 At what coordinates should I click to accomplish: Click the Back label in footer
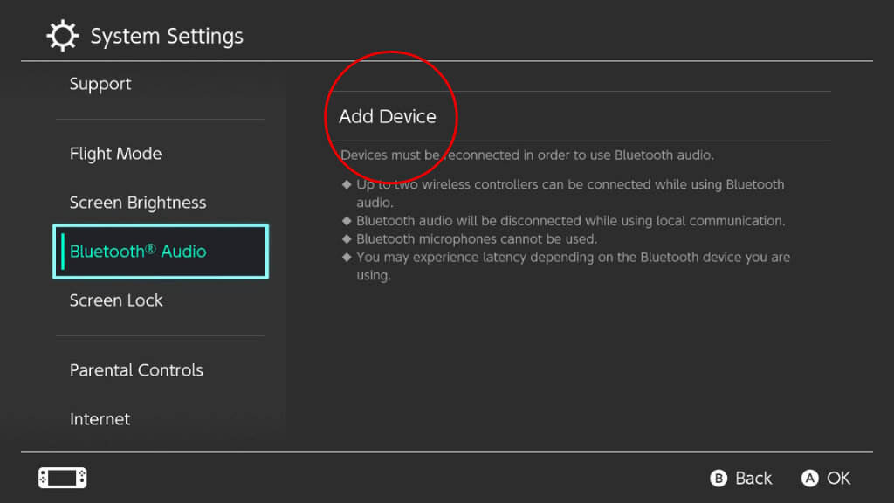(x=753, y=478)
